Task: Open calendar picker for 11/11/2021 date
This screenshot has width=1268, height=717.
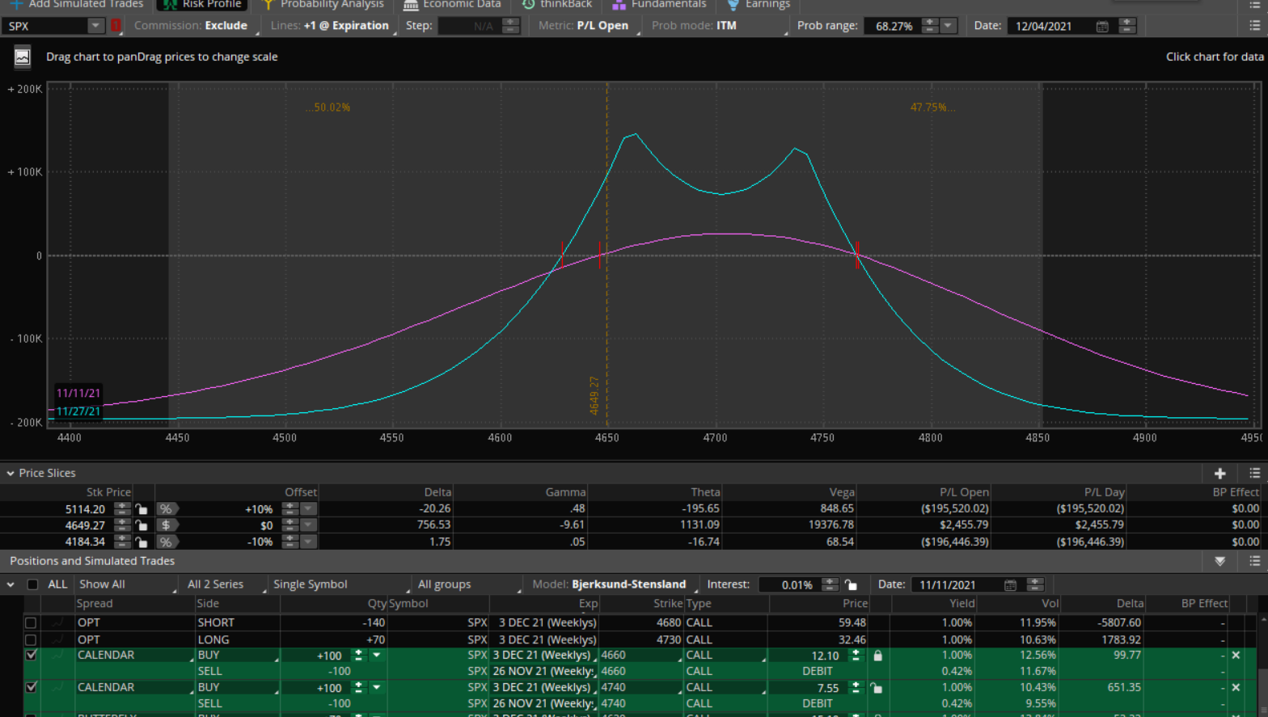Action: pyautogui.click(x=1010, y=584)
